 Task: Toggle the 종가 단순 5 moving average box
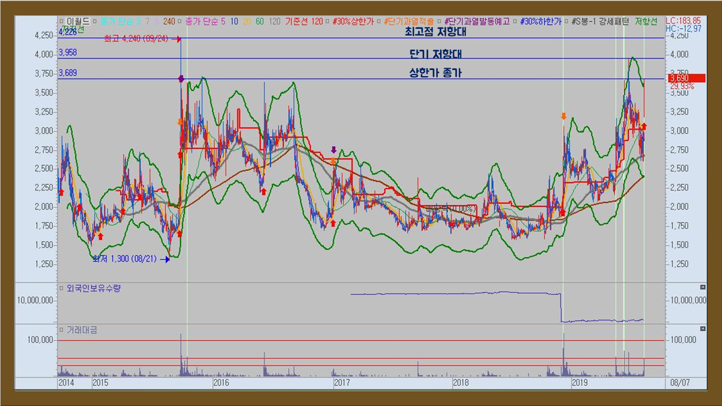point(179,21)
